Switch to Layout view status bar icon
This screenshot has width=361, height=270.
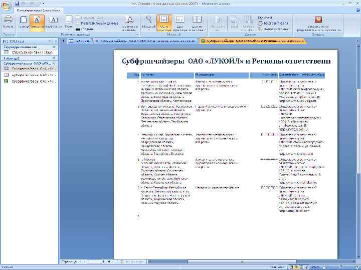pos(301,267)
